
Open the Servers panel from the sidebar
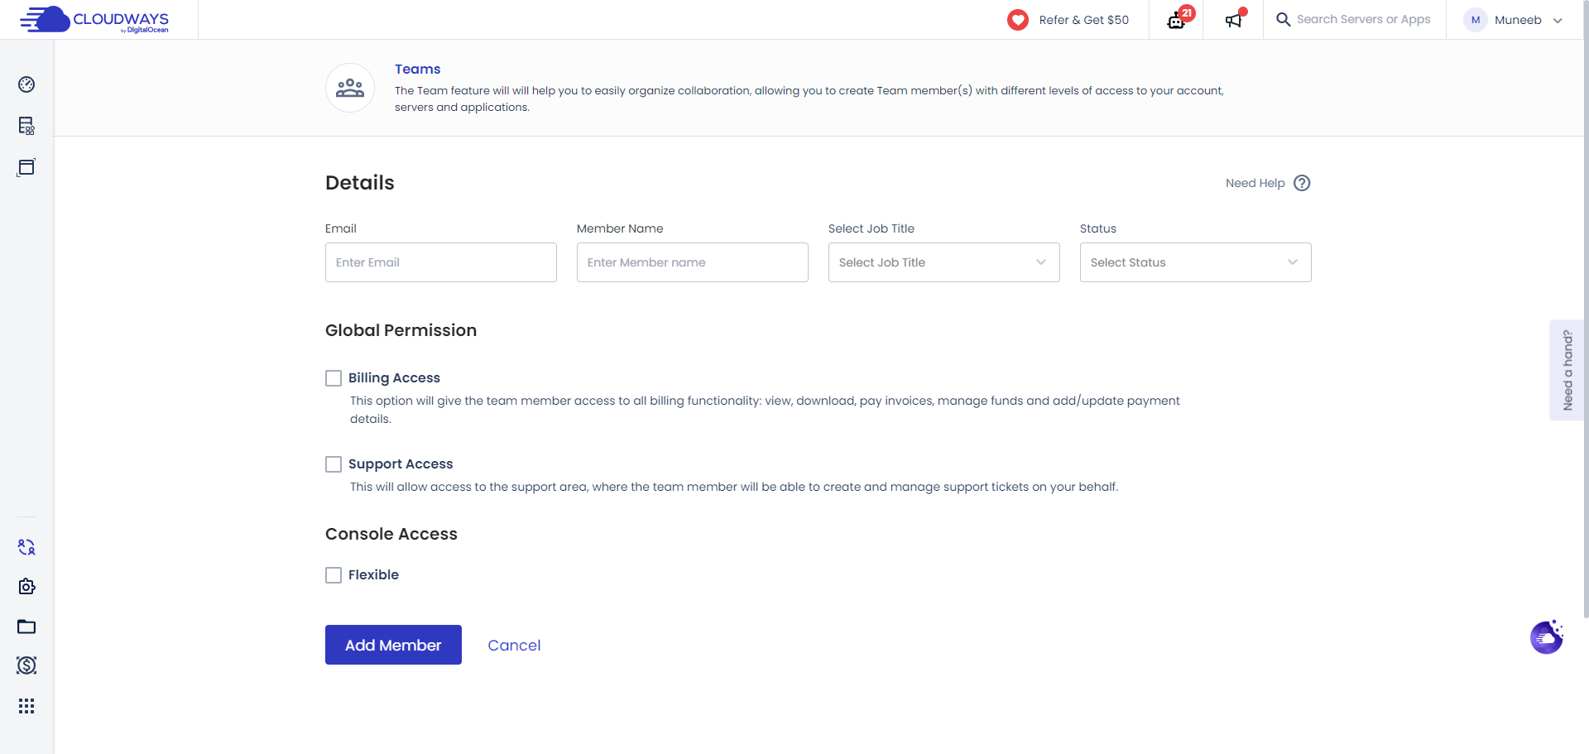point(26,126)
